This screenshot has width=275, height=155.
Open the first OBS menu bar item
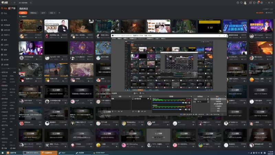click(x=114, y=39)
